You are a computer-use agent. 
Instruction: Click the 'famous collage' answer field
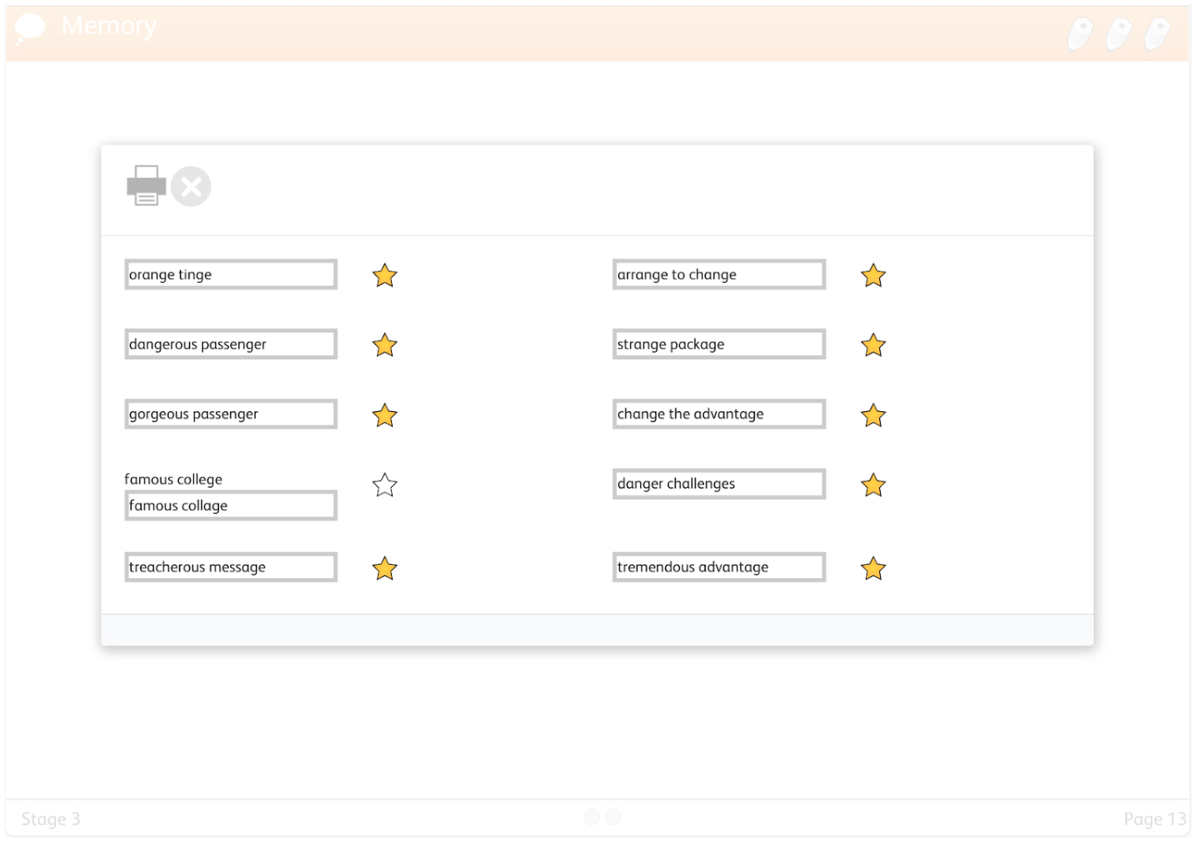tap(231, 506)
